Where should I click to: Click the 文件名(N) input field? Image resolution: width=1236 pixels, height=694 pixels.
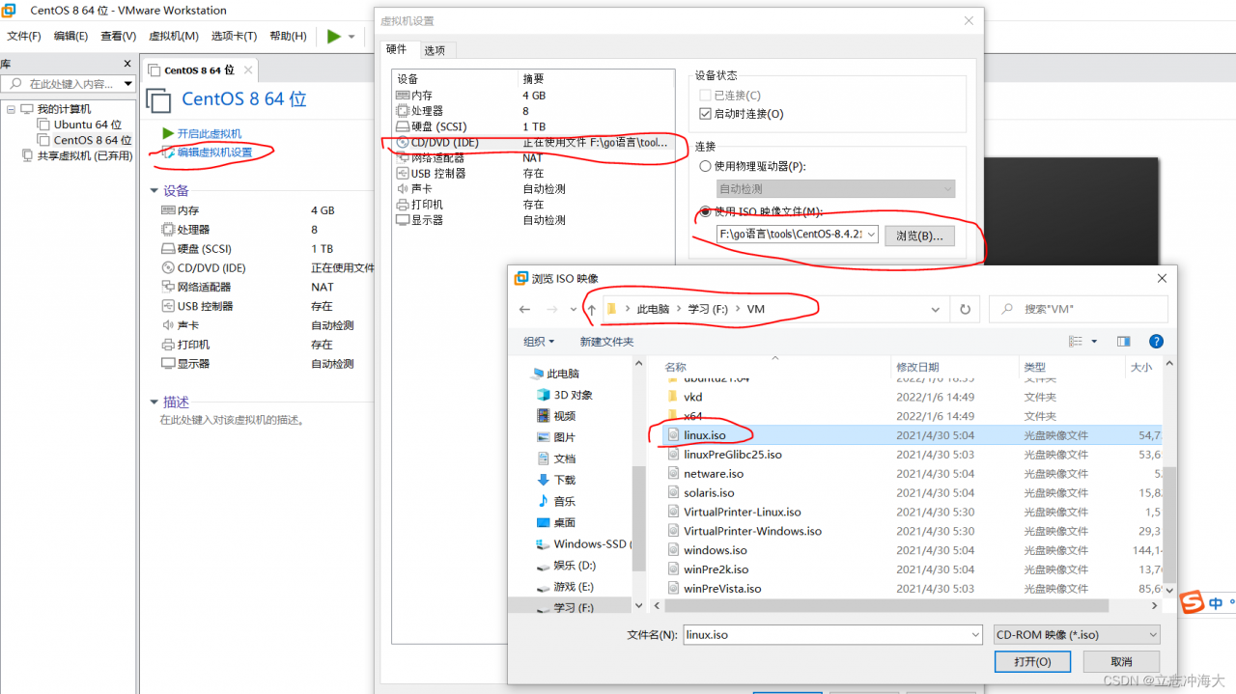(832, 635)
